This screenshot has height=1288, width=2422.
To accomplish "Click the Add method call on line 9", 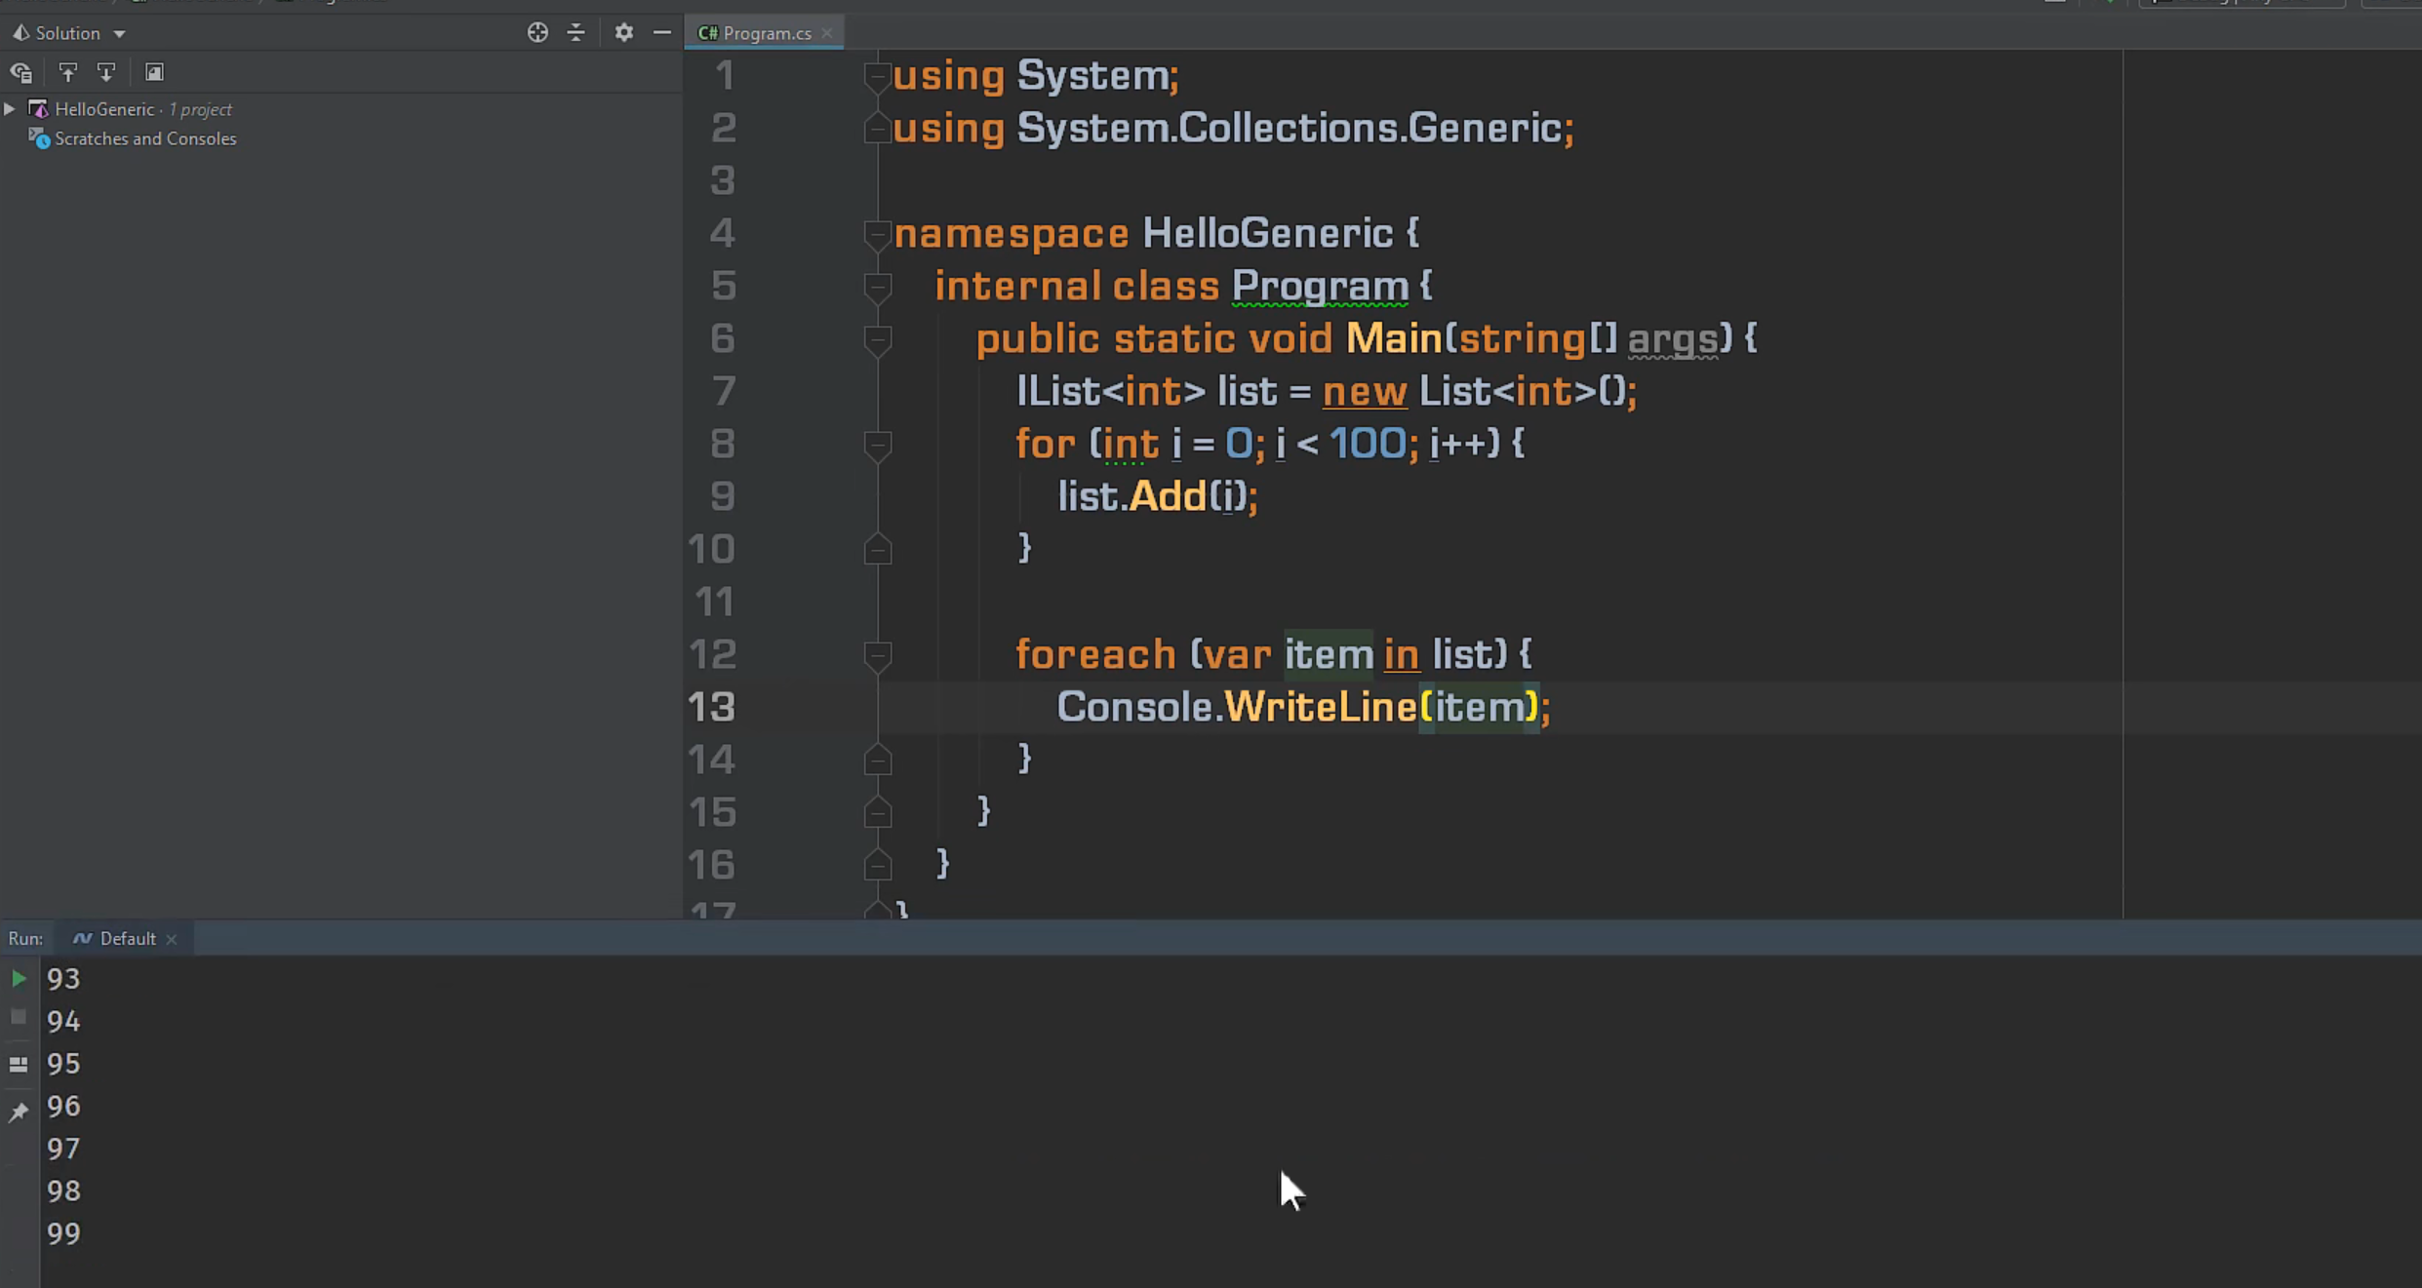I will 1168,497.
